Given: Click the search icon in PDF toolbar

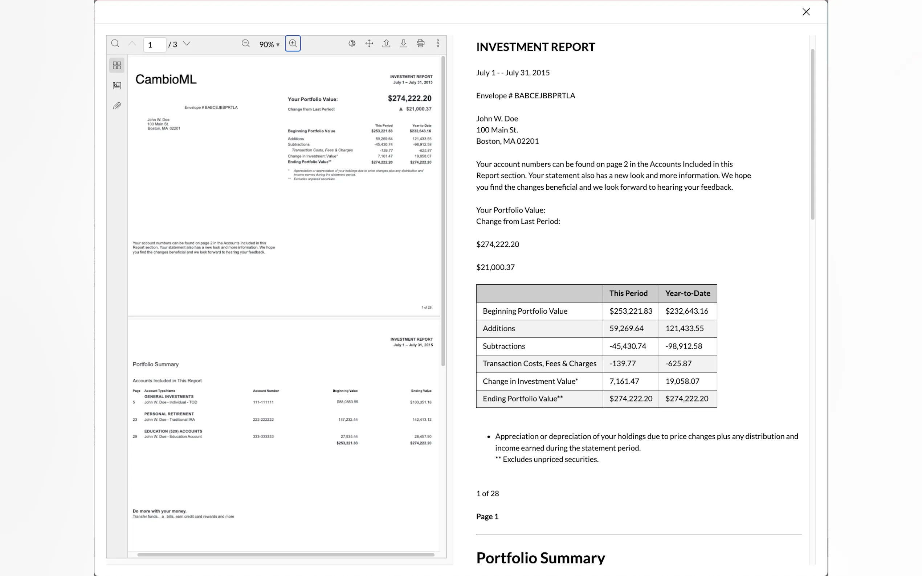Looking at the screenshot, I should click(115, 44).
